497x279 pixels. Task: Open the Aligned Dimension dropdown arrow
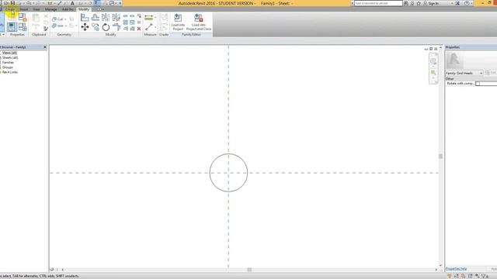pyautogui.click(x=155, y=18)
